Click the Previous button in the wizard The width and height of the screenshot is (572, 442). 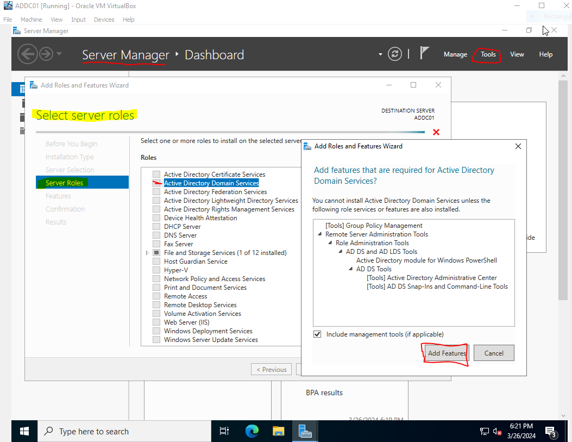click(272, 369)
